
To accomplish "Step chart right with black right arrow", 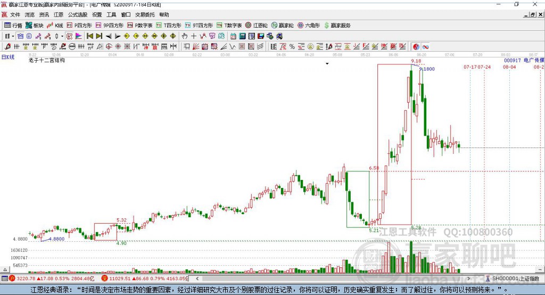I will pos(118,36).
